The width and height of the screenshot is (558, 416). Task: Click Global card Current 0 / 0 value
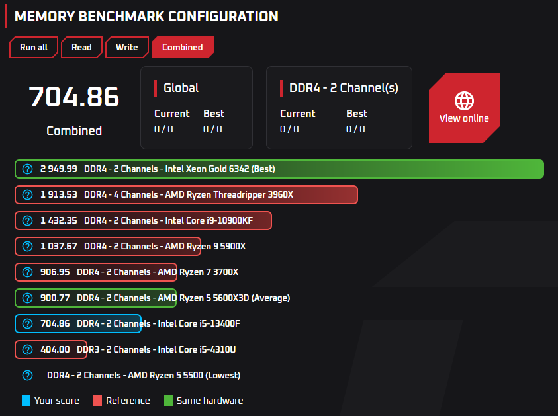(163, 129)
